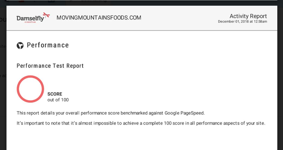Click the SCORE label beside the gauge

click(55, 94)
